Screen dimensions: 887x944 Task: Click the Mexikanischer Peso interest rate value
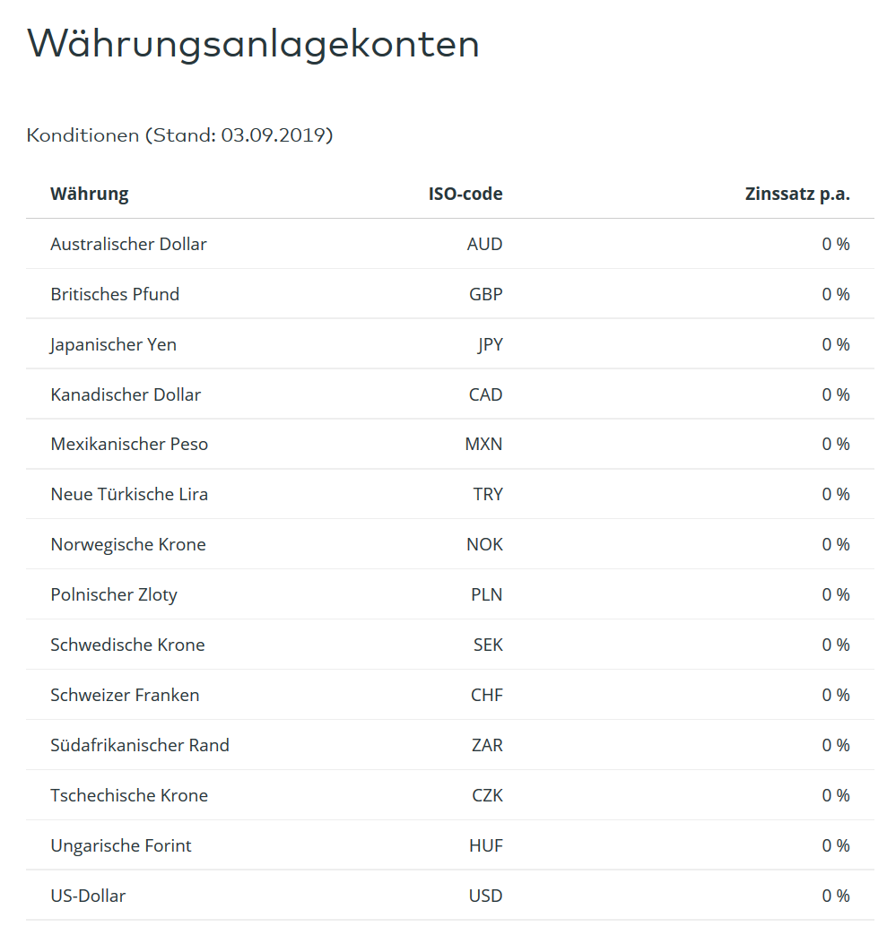click(x=835, y=444)
